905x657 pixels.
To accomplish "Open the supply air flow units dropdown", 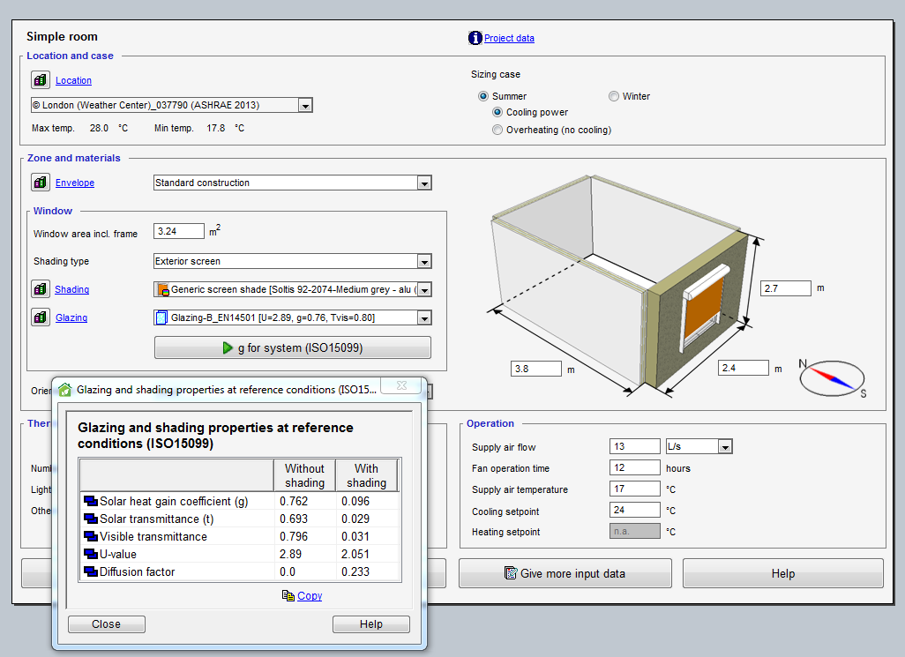I will 725,446.
